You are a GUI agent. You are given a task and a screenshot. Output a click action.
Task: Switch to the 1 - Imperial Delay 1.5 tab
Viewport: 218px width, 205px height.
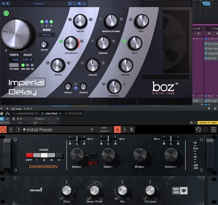coord(25,113)
